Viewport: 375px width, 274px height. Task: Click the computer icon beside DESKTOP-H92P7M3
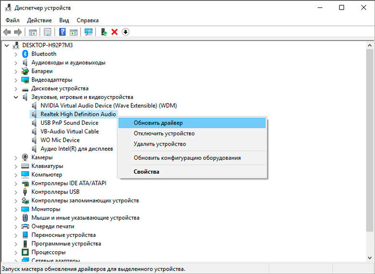[16, 45]
